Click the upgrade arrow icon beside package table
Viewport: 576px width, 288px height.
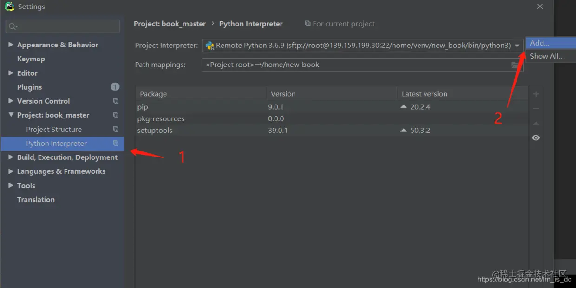pos(536,123)
